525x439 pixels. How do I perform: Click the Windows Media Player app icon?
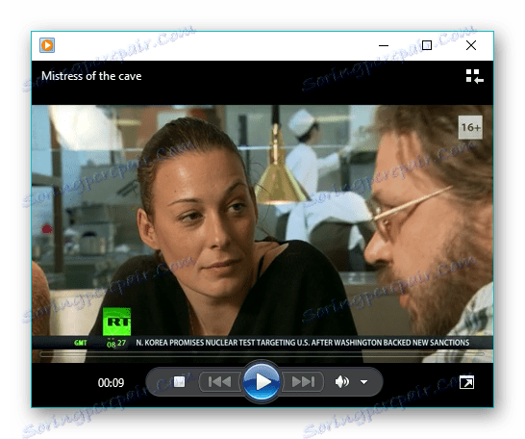pyautogui.click(x=47, y=45)
